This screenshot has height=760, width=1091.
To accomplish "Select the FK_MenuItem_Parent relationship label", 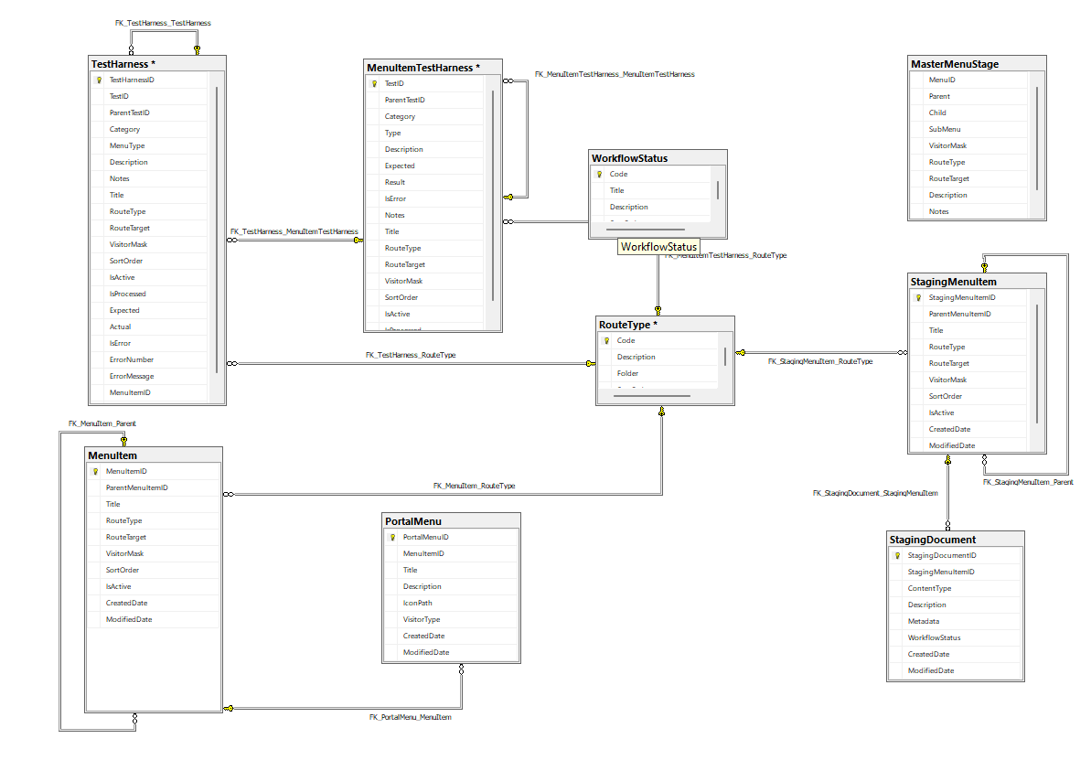I will tap(102, 423).
